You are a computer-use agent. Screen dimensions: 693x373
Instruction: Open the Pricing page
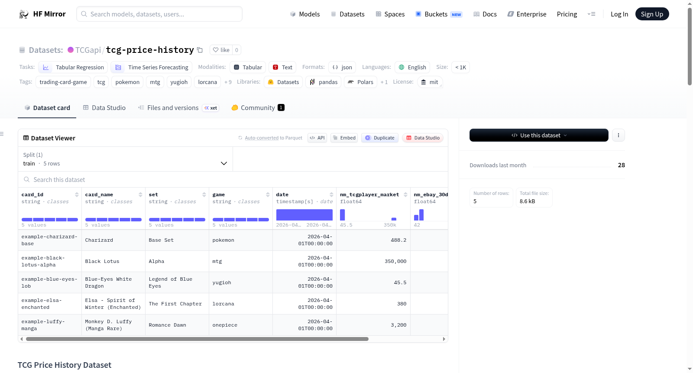[567, 14]
